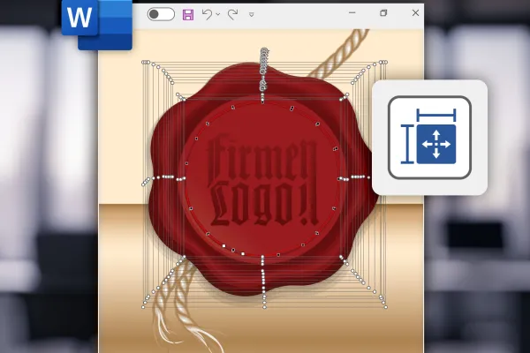
Task: Click the Undo arrow
Action: (x=207, y=14)
